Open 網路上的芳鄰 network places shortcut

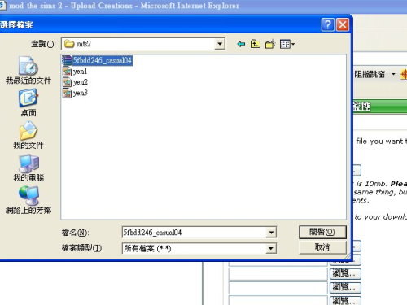point(28,200)
